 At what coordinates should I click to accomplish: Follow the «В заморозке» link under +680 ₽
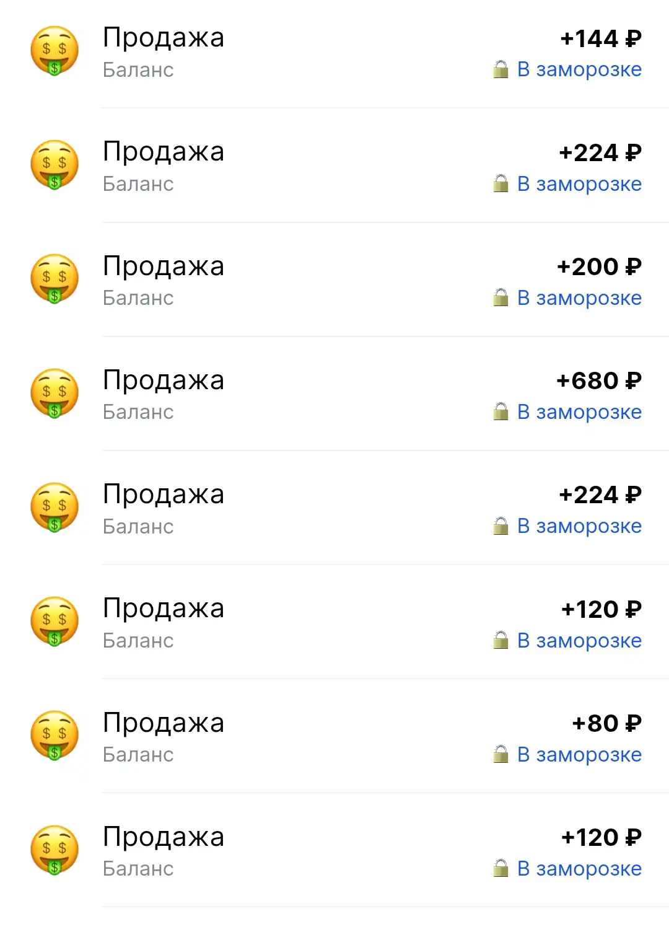pos(579,412)
